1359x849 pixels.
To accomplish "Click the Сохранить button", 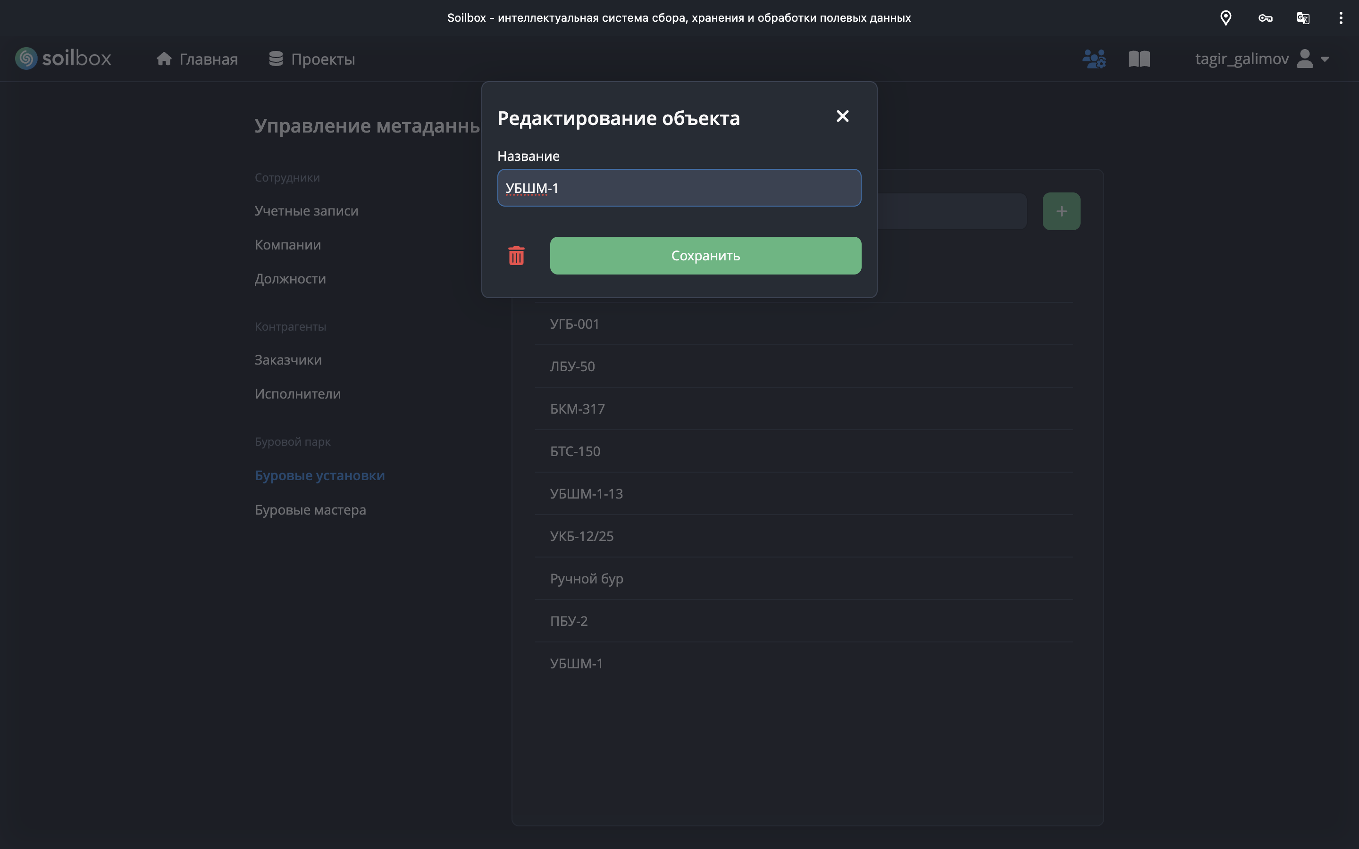I will [x=705, y=256].
